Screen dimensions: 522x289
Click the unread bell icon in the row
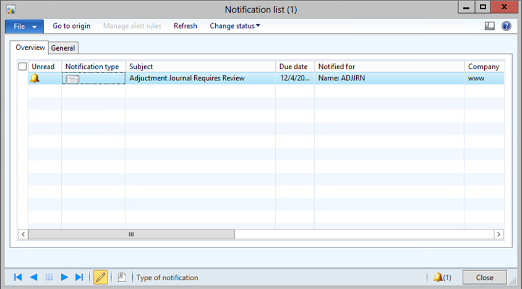pyautogui.click(x=35, y=79)
